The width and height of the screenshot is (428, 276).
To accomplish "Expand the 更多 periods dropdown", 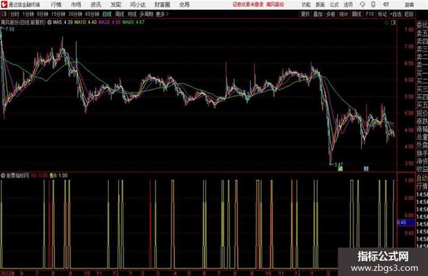I will (162, 14).
